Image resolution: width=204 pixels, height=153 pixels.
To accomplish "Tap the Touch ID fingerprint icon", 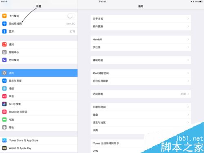I will click(x=4, y=112).
